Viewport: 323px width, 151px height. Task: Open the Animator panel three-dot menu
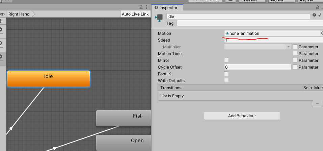(147, 7)
